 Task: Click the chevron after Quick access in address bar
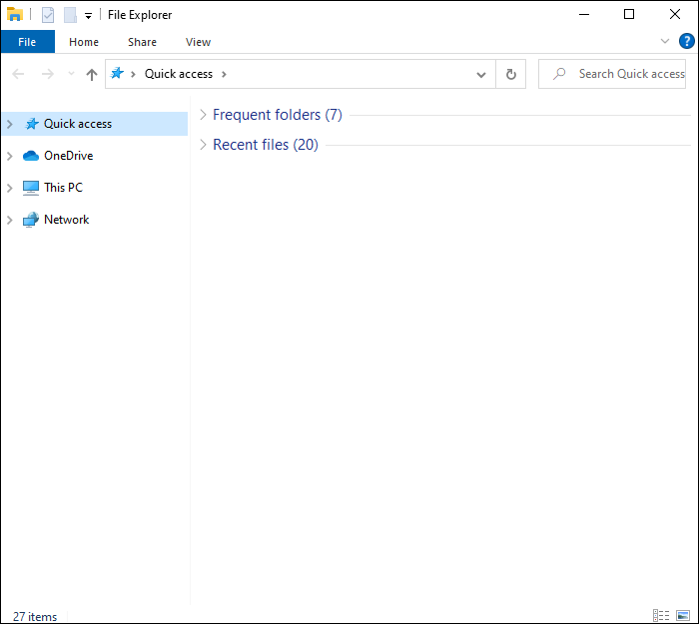coord(224,74)
